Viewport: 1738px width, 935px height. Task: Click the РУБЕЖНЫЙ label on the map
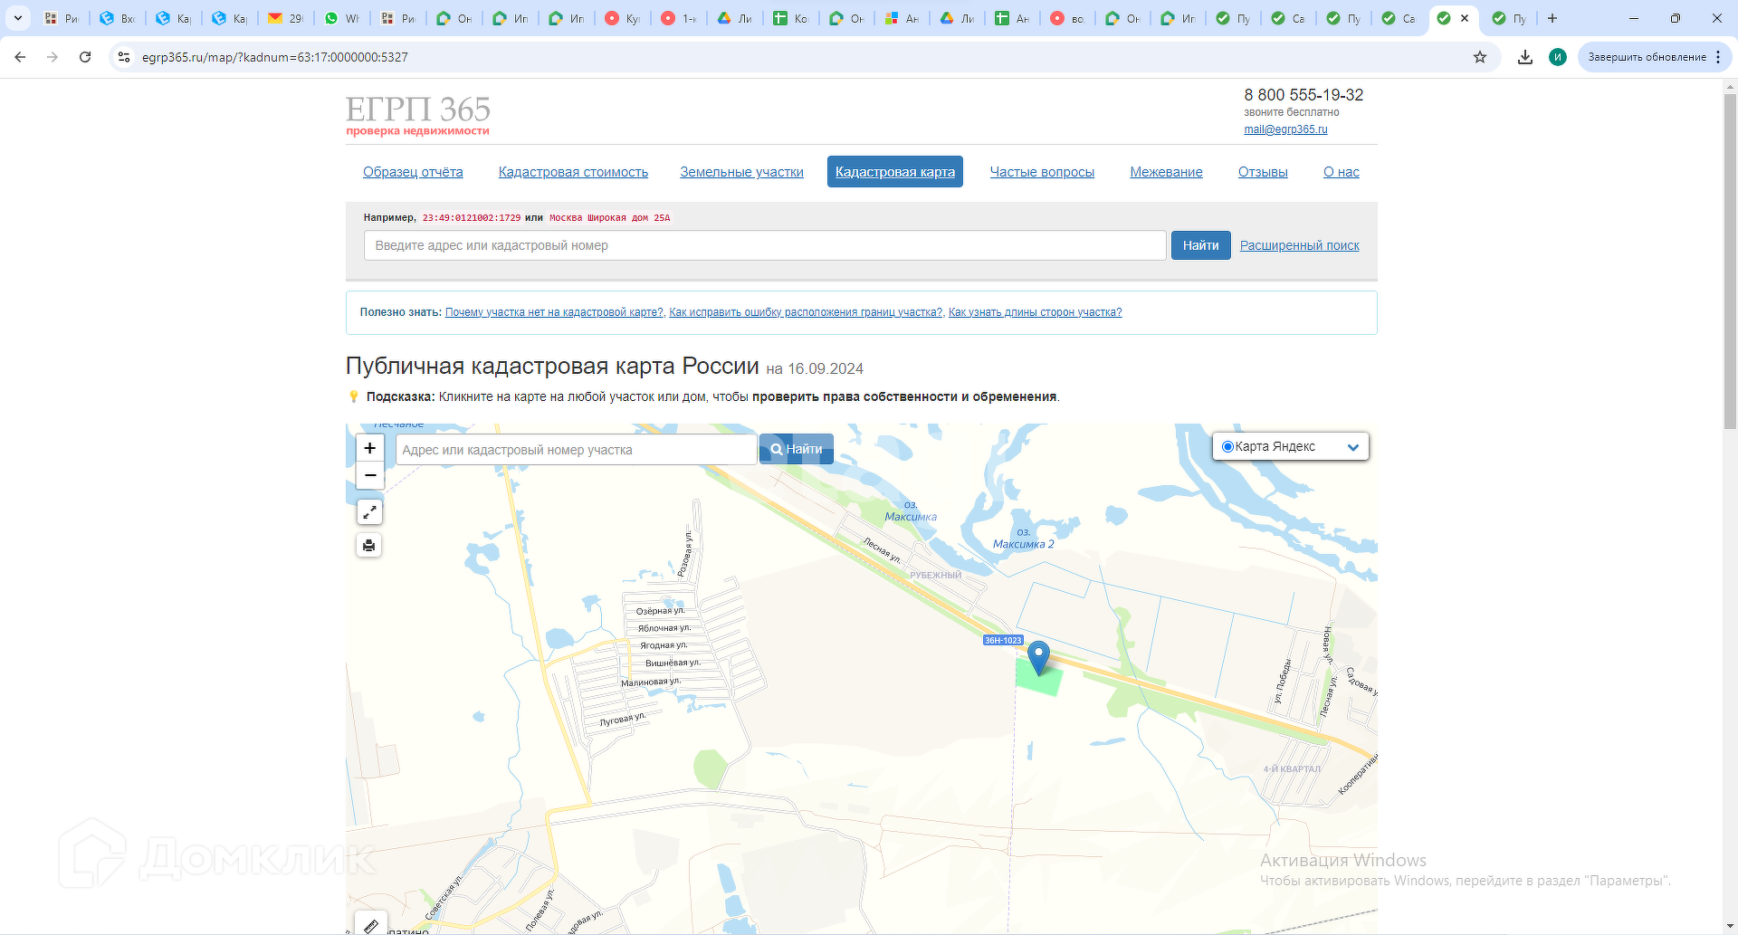coord(936,576)
